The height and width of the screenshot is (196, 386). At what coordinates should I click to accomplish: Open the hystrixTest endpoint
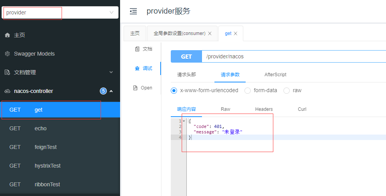[x=60, y=166]
